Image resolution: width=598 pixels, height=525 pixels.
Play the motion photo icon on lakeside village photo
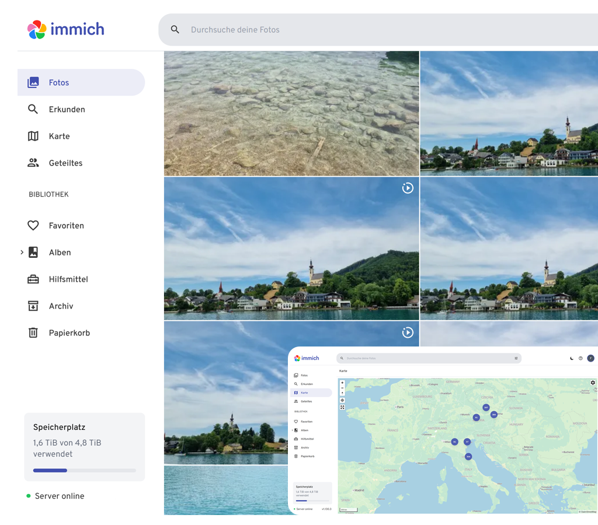pyautogui.click(x=408, y=188)
